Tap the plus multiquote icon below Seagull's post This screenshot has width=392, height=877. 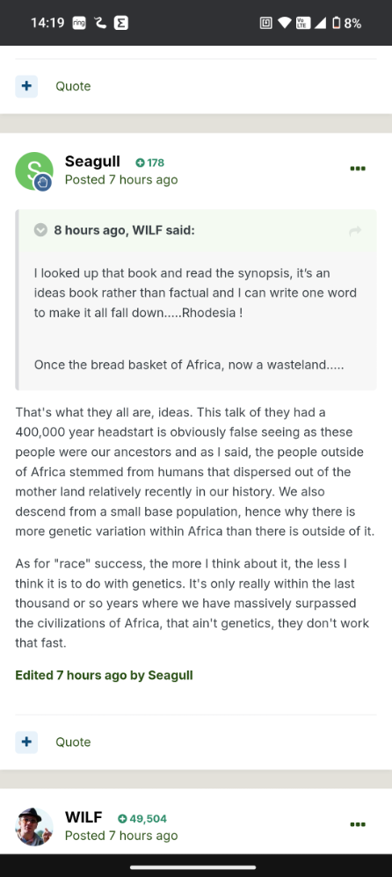26,743
